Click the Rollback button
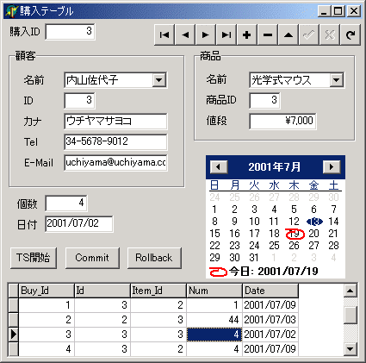Viewport: 366px width, 363px height. 154,258
